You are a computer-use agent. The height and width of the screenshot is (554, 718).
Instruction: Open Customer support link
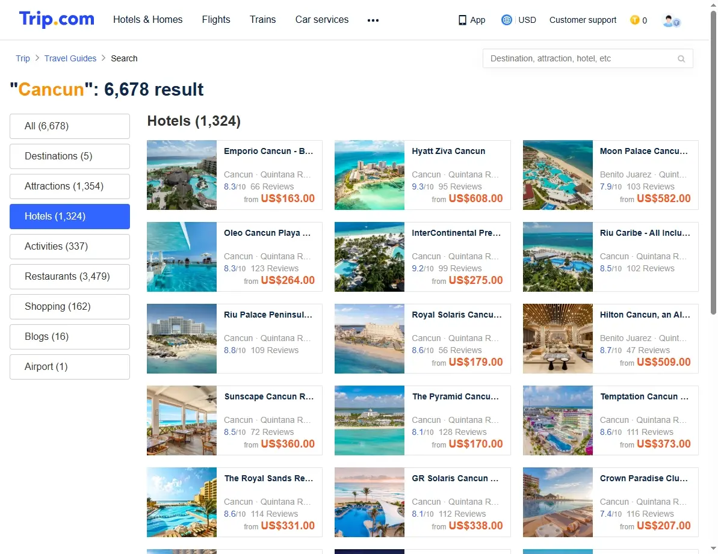click(583, 20)
